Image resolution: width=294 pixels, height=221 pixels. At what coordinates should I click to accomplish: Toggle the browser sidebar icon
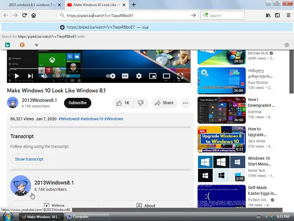[x=277, y=16]
